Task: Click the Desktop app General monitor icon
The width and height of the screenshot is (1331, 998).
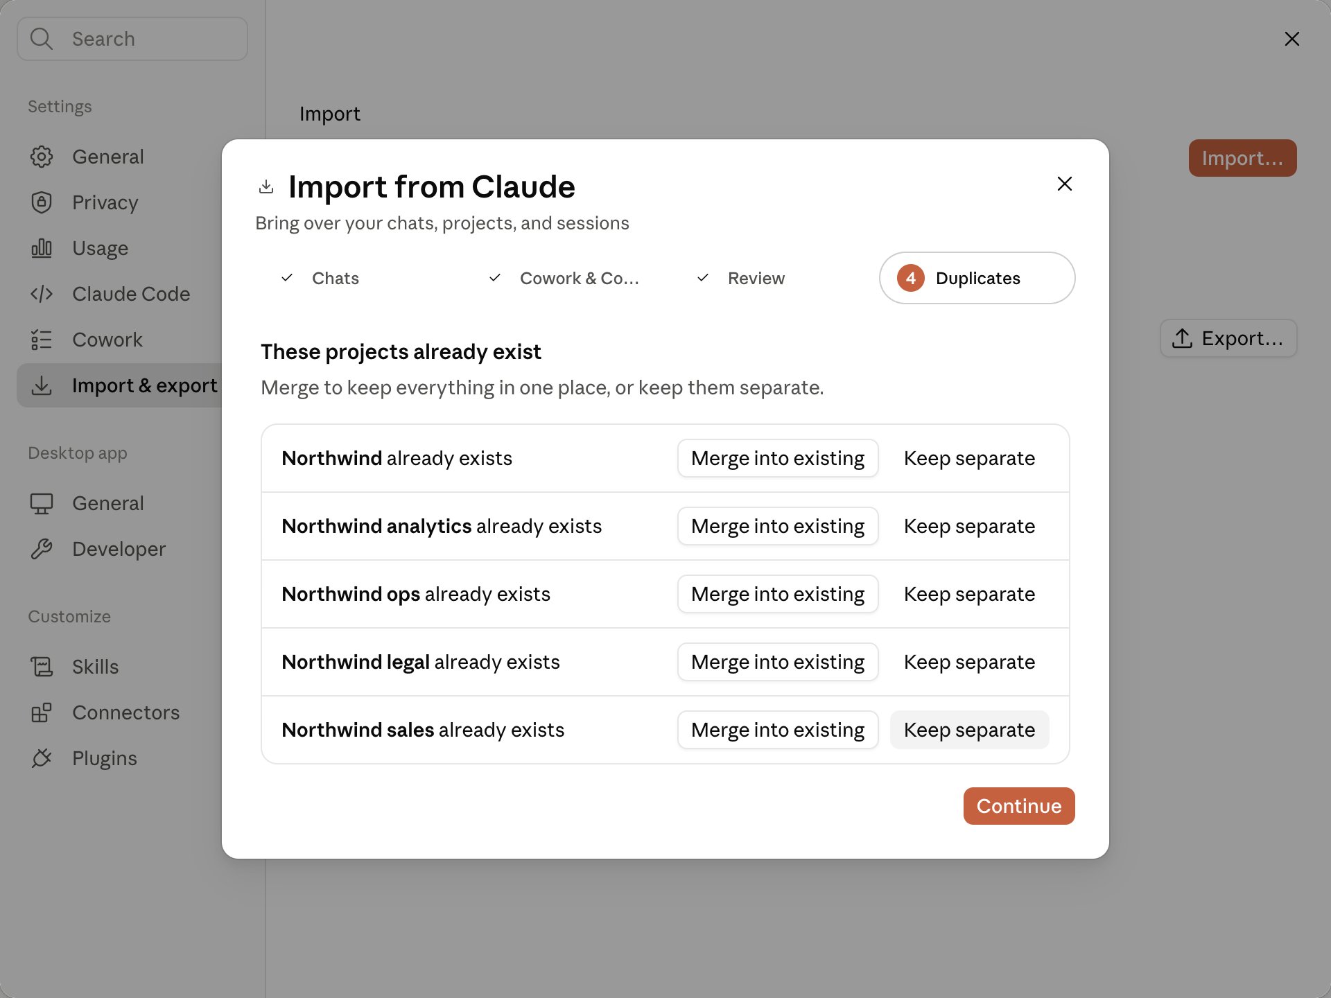Action: [42, 503]
